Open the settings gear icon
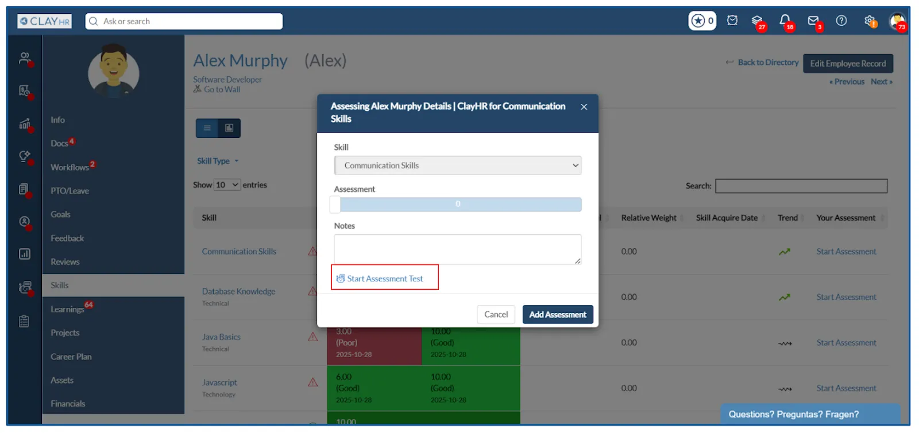Viewport: 919px width, 433px height. 870,21
